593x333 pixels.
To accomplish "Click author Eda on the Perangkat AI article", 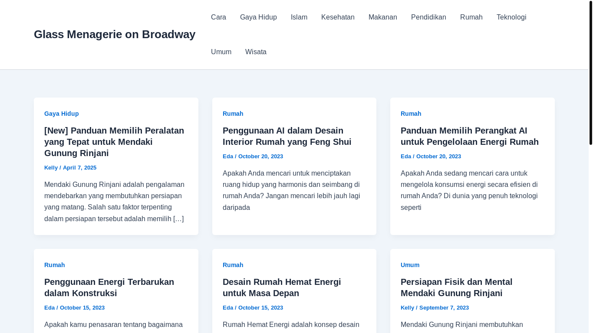I will point(406,157).
